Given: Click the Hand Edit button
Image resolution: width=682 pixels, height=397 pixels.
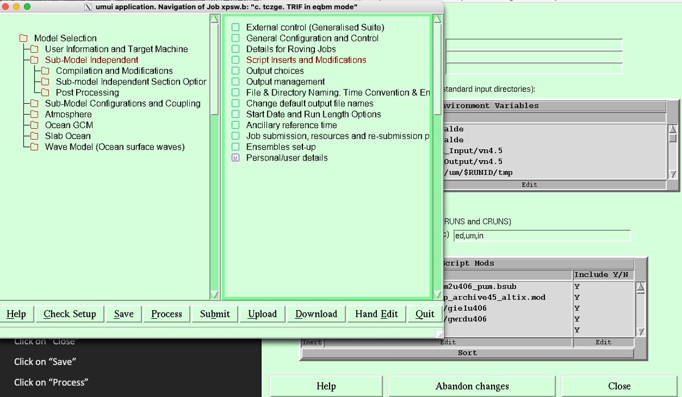Looking at the screenshot, I should click(376, 314).
